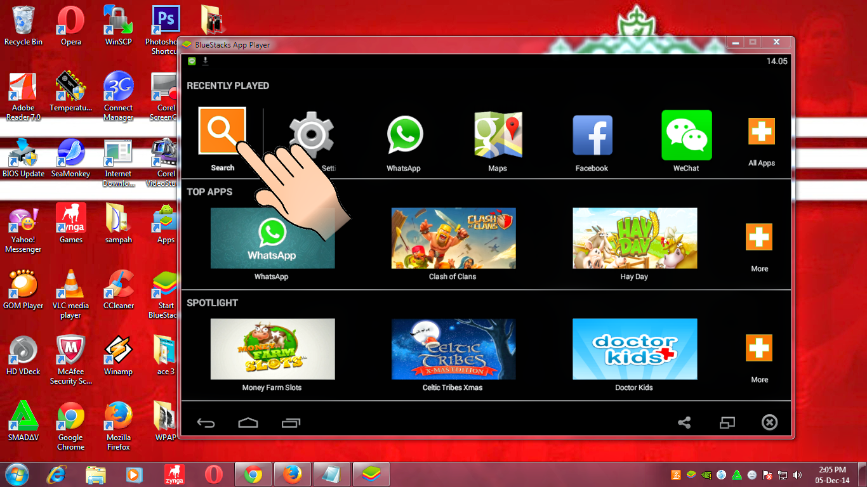Click the circled X exit icon
This screenshot has width=867, height=487.
tap(769, 422)
